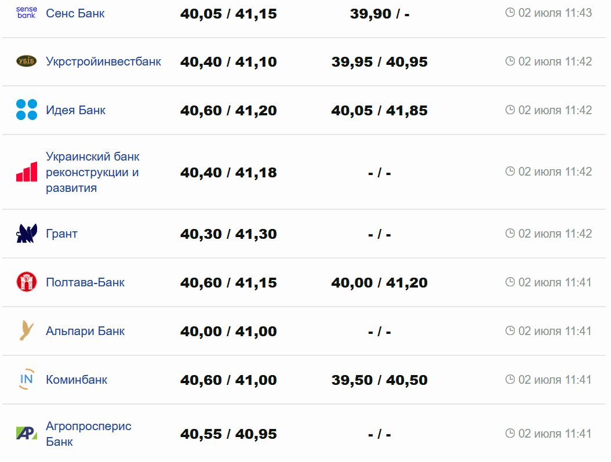The height and width of the screenshot is (462, 611).
Task: Click Идея Банк cash rate 40,60 / 41,20
Action: point(228,110)
